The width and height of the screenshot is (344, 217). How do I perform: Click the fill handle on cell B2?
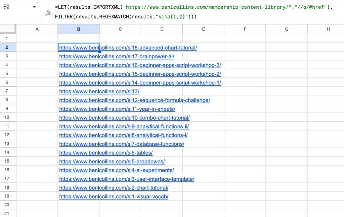(99, 52)
